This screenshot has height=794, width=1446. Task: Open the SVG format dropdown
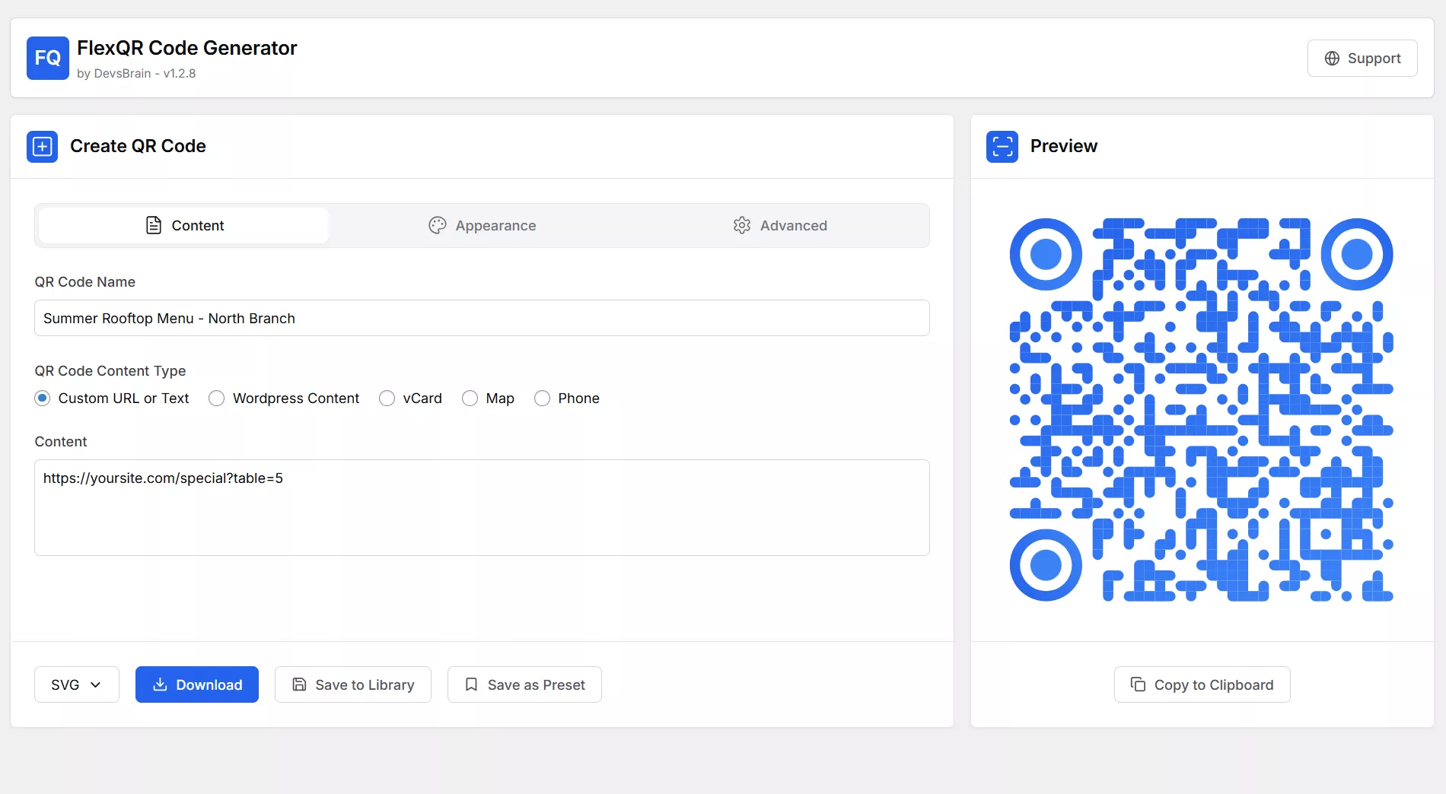pos(77,684)
